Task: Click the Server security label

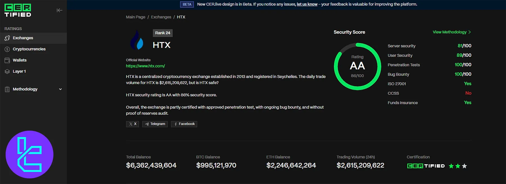Action: (401, 46)
